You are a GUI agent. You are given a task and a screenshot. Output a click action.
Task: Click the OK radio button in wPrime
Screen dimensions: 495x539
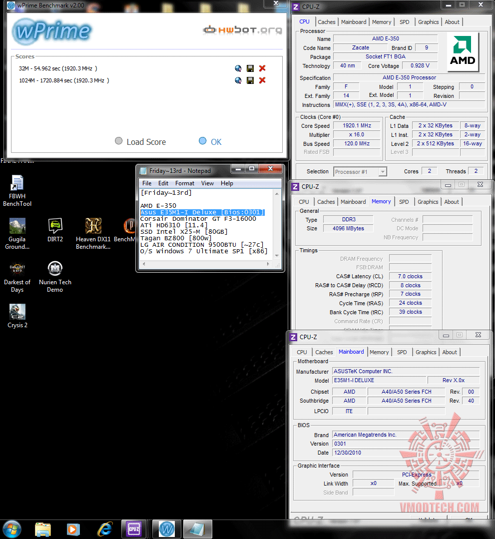click(x=203, y=141)
